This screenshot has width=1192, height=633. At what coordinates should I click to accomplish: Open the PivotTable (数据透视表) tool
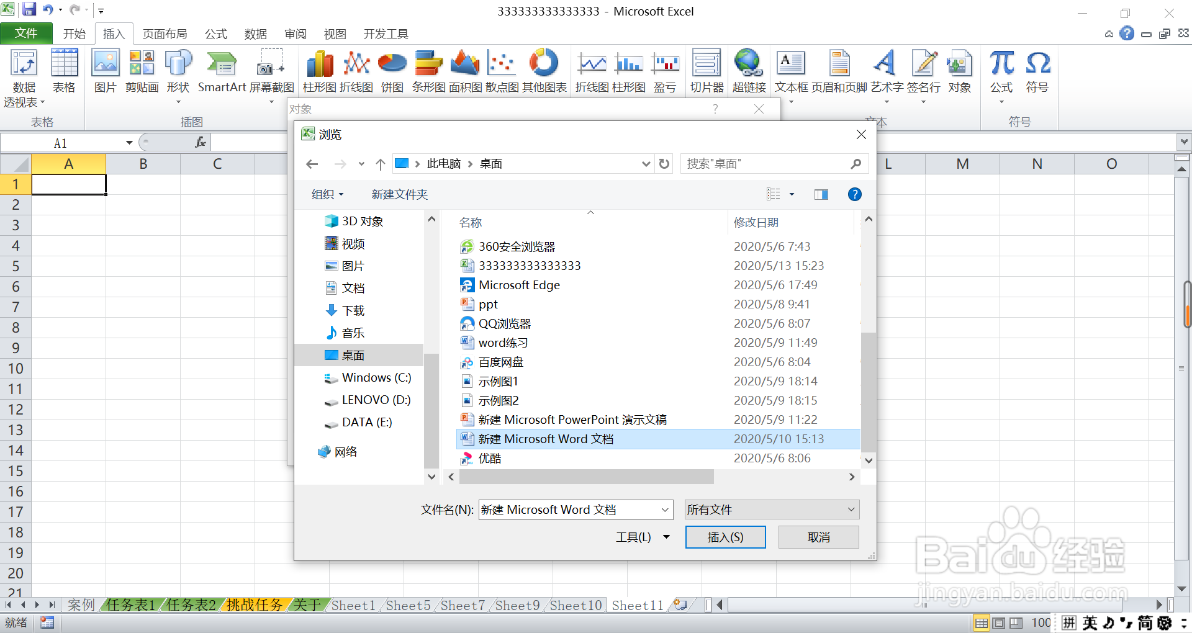[24, 78]
